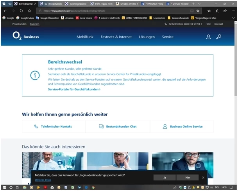This screenshot has width=238, height=191.
Task: Open the web notes pen icon
Action: [x=217, y=11]
